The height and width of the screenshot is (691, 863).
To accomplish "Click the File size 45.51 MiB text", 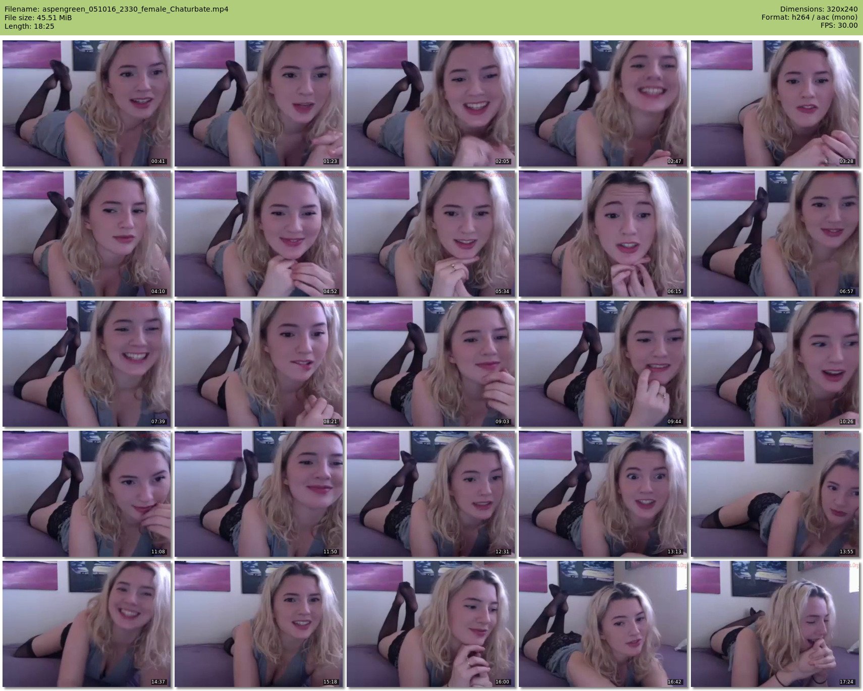I will point(38,18).
